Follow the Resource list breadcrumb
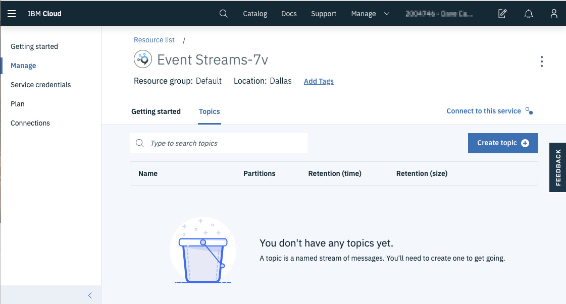 [154, 40]
